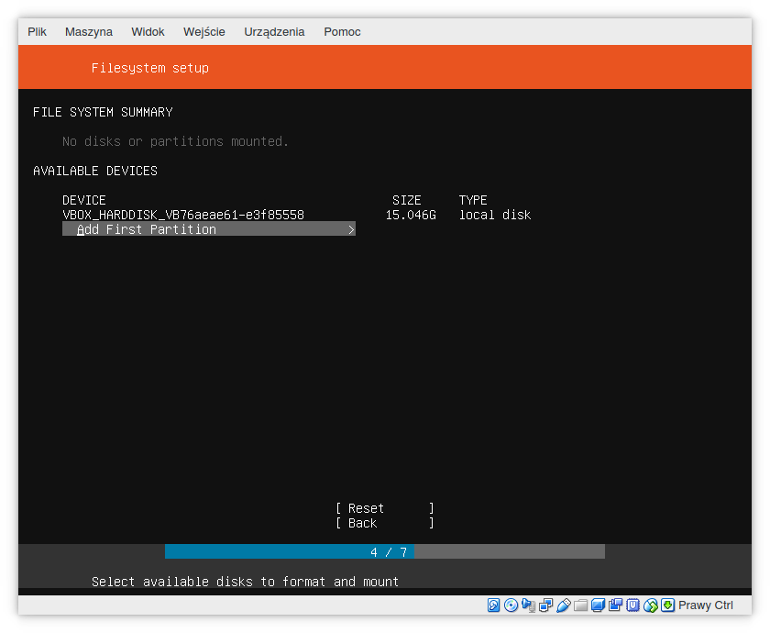Viewport: 770px width, 633px height.
Task: Open the Plik menu
Action: click(37, 32)
